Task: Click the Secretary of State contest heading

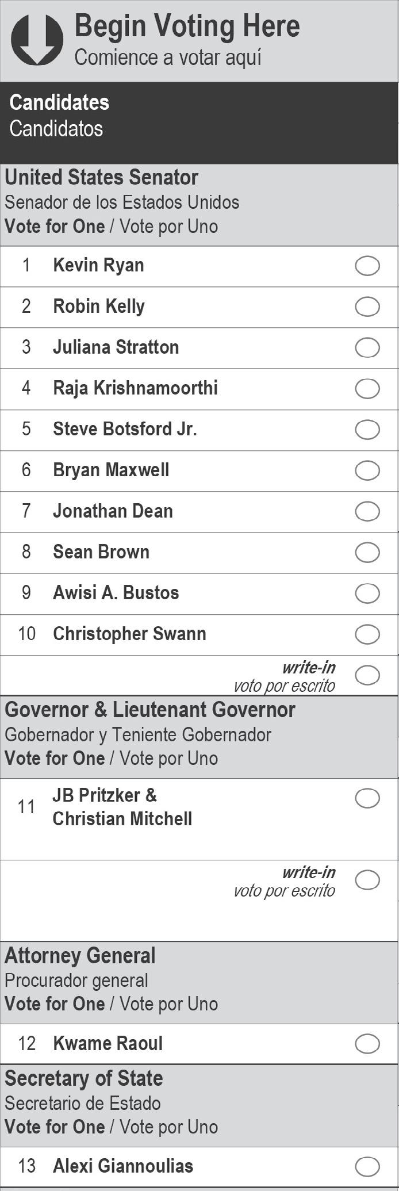Action: [x=84, y=1078]
